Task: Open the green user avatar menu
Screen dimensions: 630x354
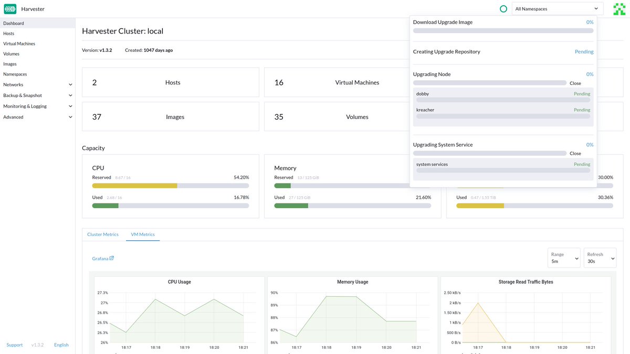Action: pos(619,9)
